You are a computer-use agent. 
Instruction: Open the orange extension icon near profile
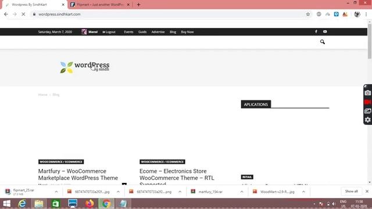point(345,14)
